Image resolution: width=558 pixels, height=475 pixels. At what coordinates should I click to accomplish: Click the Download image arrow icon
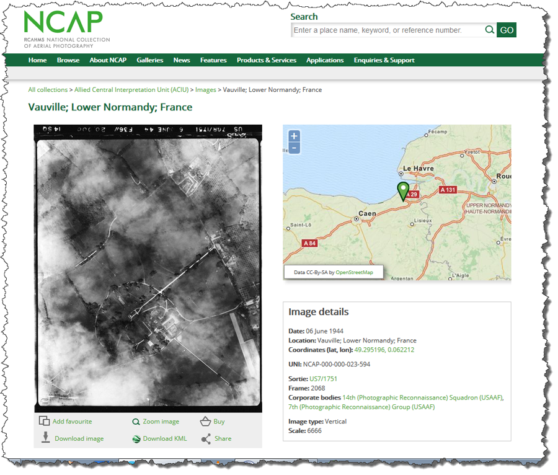click(x=45, y=437)
